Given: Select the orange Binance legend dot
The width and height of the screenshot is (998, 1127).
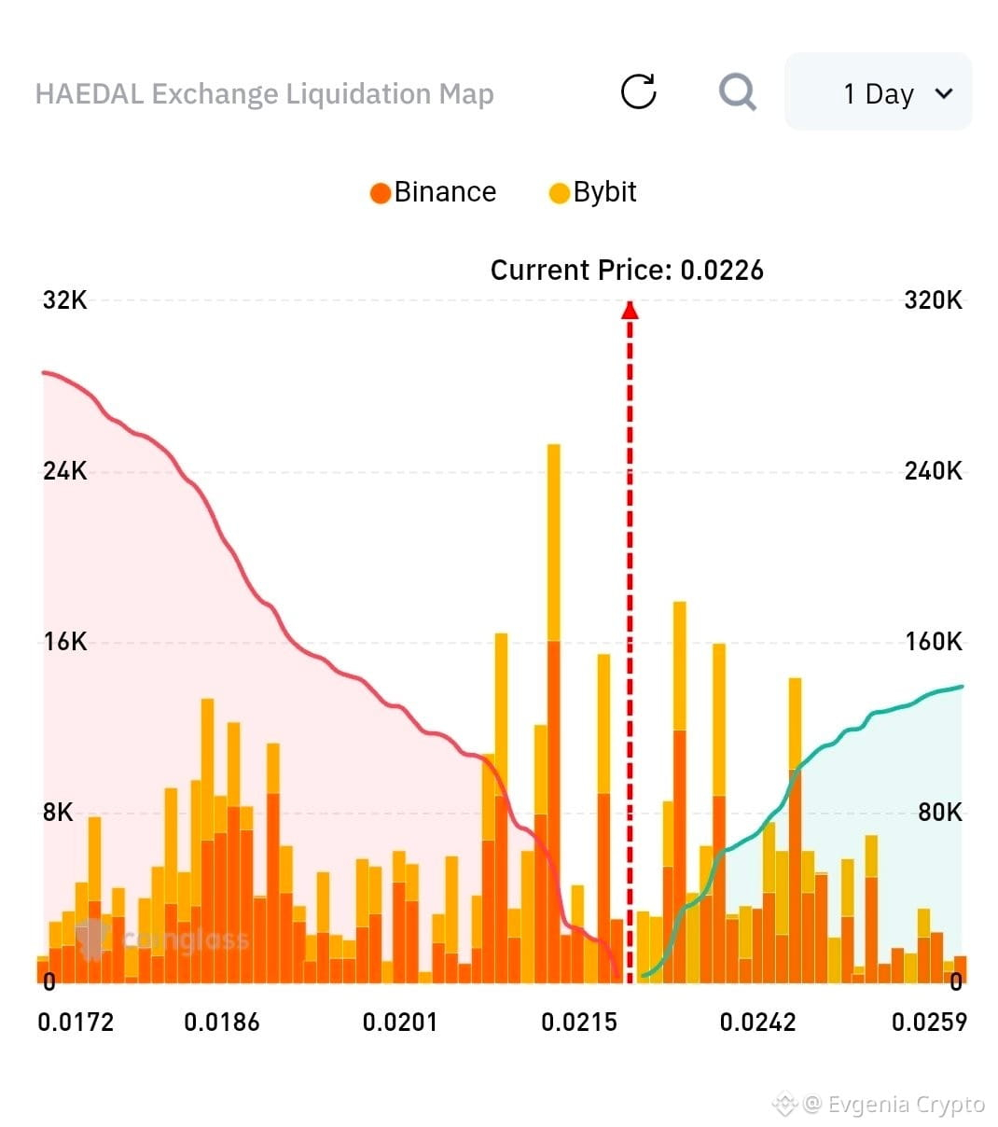Looking at the screenshot, I should pyautogui.click(x=380, y=193).
